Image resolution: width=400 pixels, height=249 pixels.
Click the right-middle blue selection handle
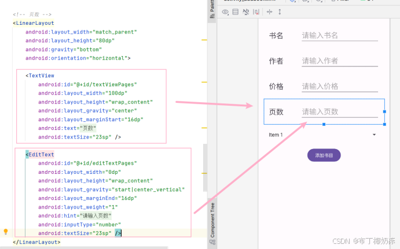[x=384, y=112]
